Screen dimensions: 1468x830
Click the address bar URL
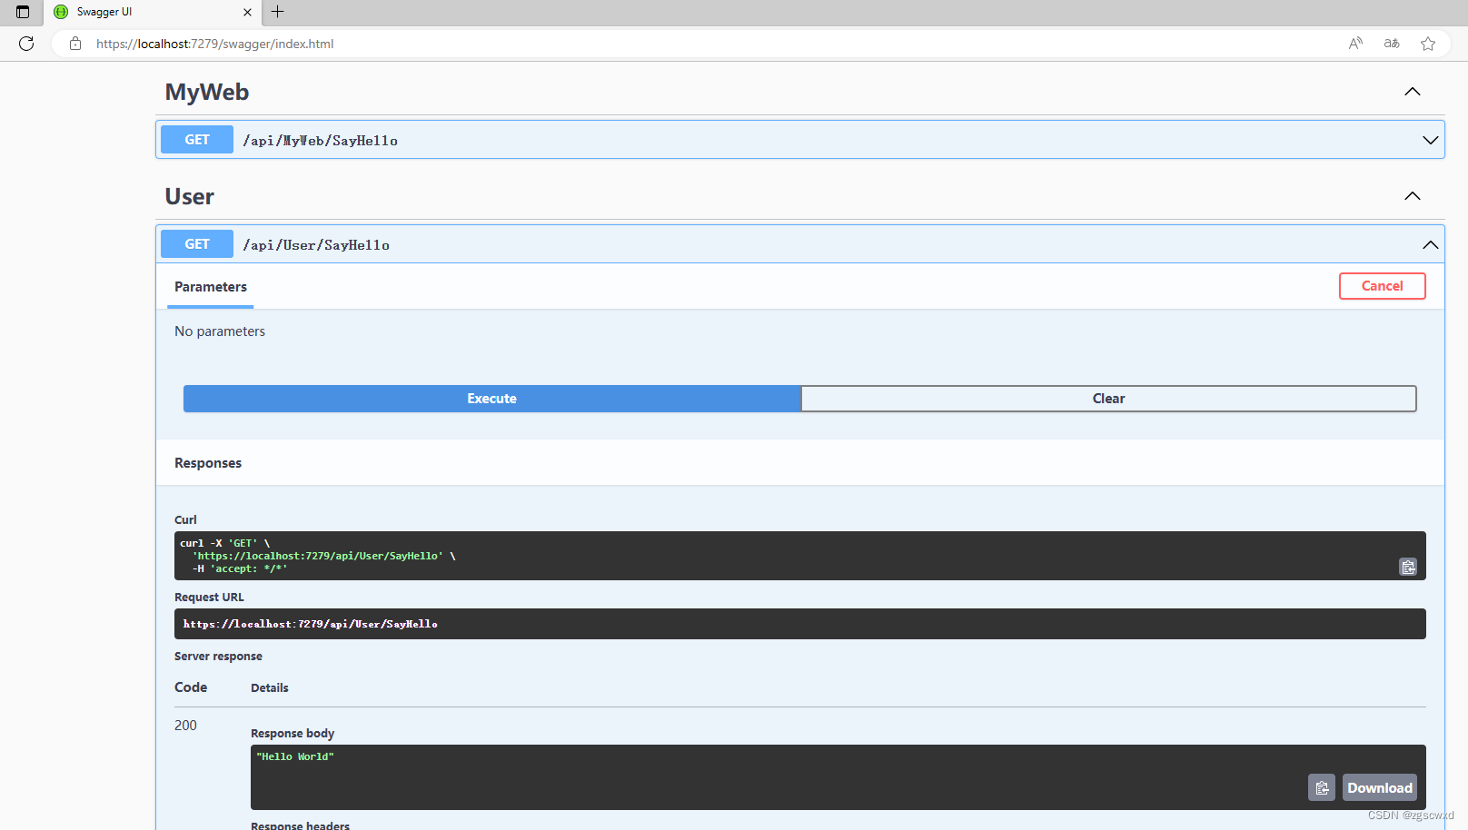pyautogui.click(x=215, y=44)
